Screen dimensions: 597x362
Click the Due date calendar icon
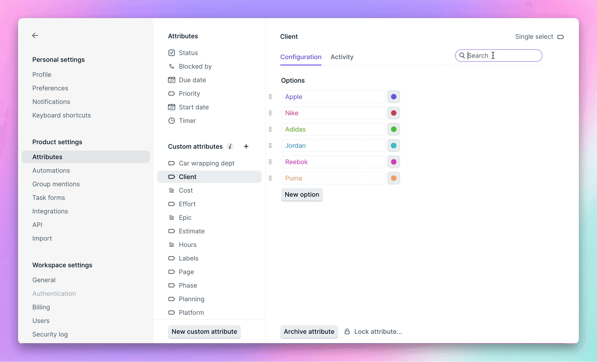pyautogui.click(x=172, y=80)
